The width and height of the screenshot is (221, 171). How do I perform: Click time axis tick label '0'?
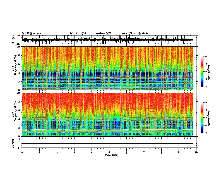pos(22,153)
